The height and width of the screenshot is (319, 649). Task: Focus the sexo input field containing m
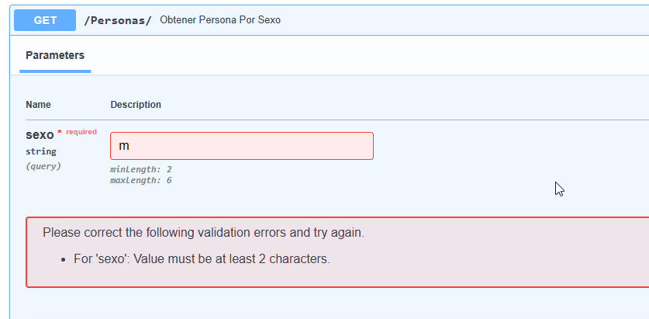click(242, 146)
